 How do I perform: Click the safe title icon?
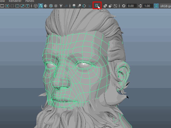28,6
